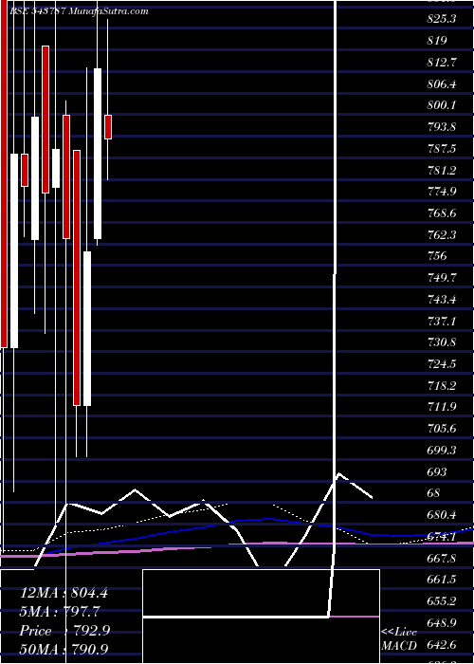Viewport: 474px width, 664px height.
Task: Click the 718.2 price axis label
Action: [x=442, y=385]
